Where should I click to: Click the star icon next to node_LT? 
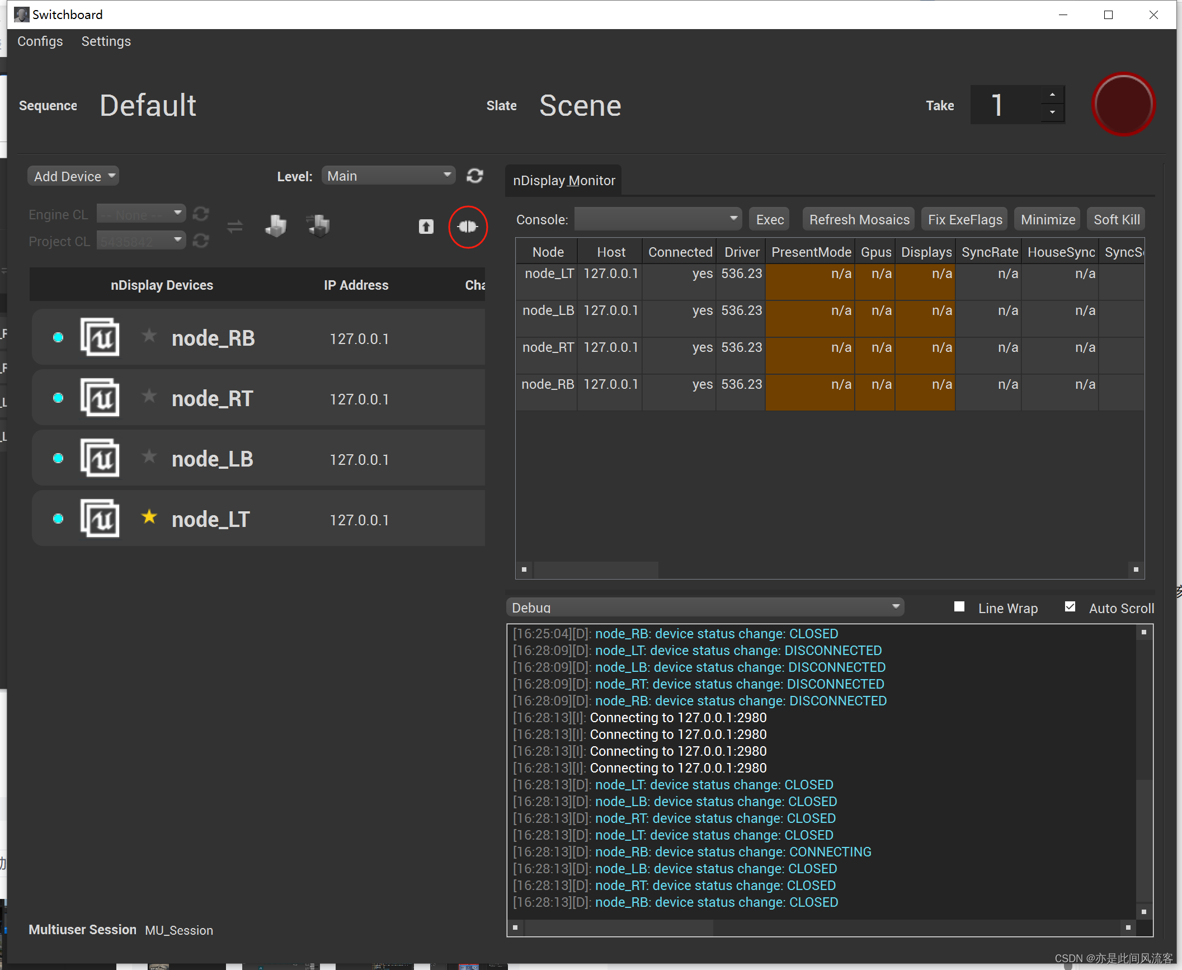(149, 517)
